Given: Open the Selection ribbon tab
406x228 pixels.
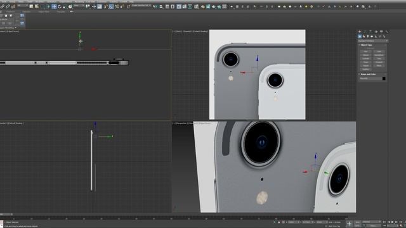Looking at the screenshot, I should 26,11.
